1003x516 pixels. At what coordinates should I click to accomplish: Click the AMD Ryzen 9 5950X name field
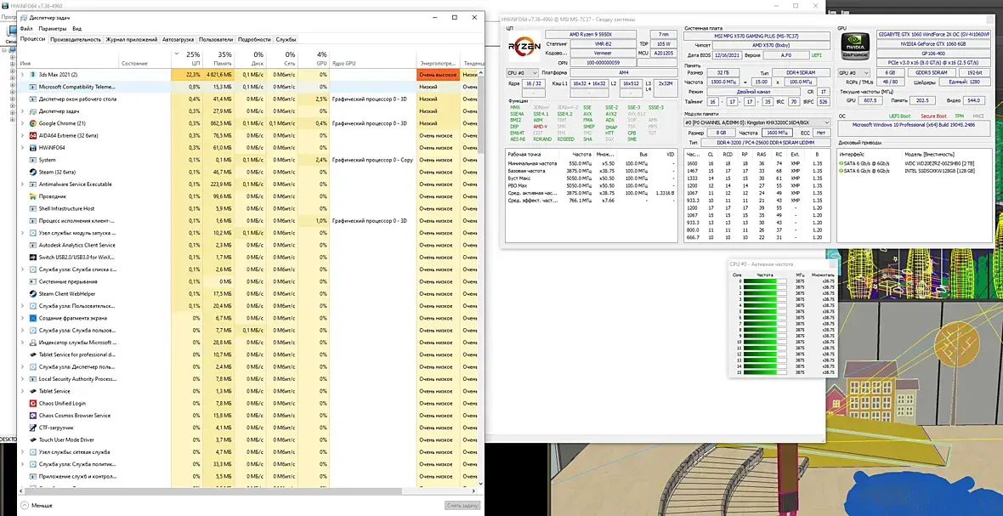591,34
